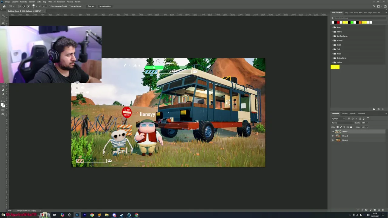Screen dimensions: 388x218
Task: Switch to the Kanallar tab
Action: tap(345, 114)
